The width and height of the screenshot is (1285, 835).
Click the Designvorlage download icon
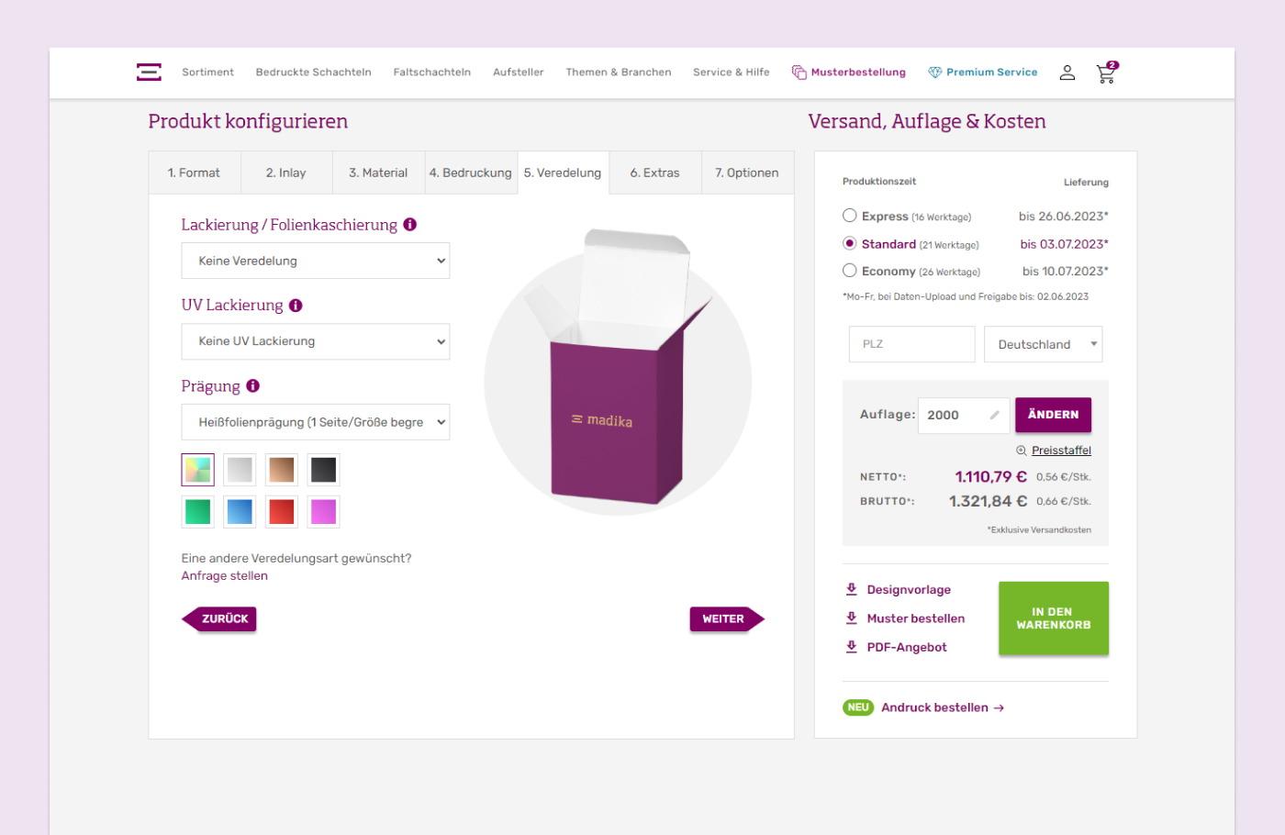[x=852, y=589]
